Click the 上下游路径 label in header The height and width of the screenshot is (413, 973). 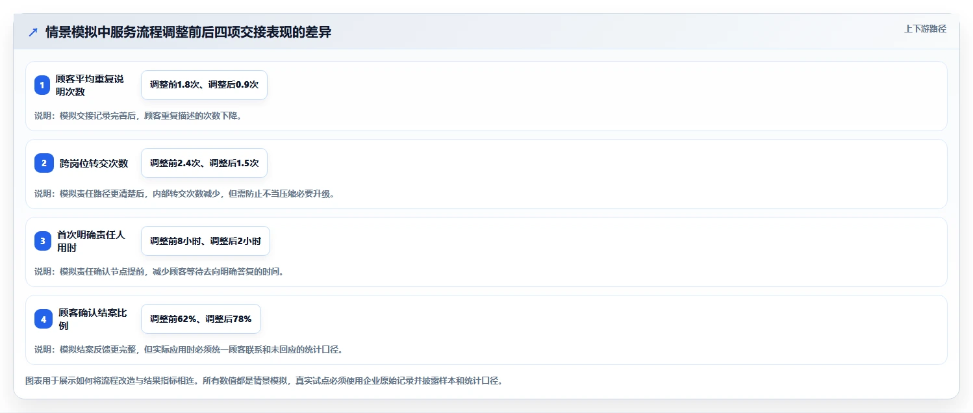[926, 29]
